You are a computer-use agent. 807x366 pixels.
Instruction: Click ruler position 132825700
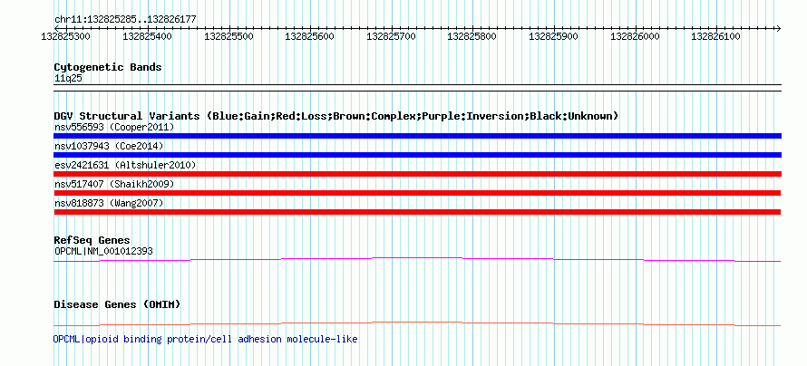(391, 36)
